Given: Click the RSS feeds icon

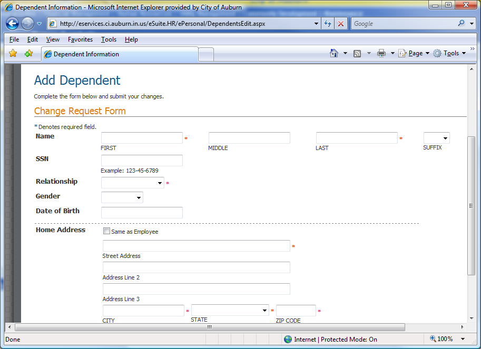Looking at the screenshot, I should point(357,54).
